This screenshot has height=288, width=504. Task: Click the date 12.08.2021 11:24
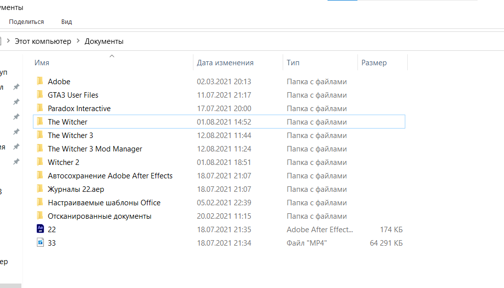click(x=224, y=149)
